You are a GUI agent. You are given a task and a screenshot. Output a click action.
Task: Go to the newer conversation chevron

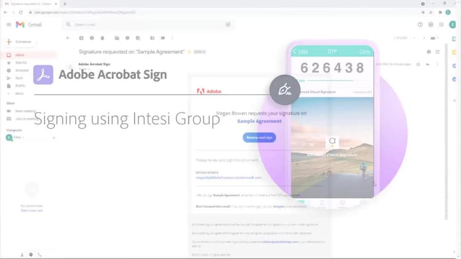coord(414,38)
